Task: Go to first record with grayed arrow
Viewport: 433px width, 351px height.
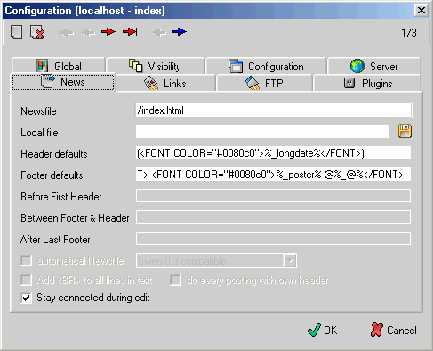Action: tap(66, 33)
